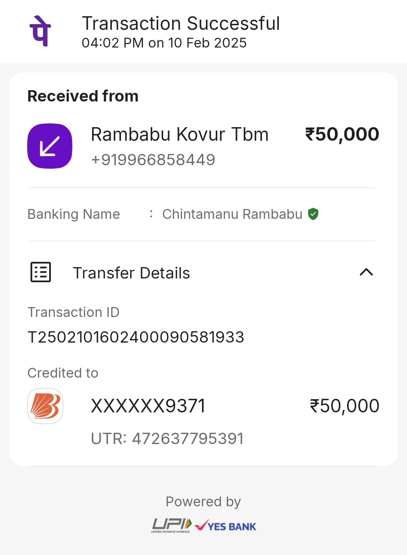Click the Transfer Details list icon
Screen dimensions: 407x555
pos(41,272)
